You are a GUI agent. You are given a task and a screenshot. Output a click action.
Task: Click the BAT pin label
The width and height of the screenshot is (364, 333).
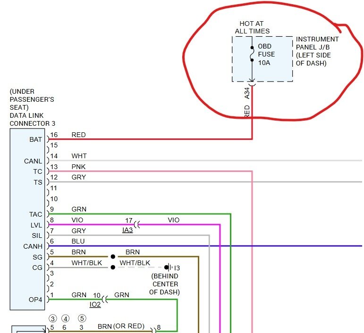[35, 139]
